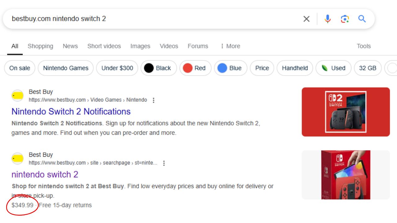Select the Forums tab

tap(198, 46)
